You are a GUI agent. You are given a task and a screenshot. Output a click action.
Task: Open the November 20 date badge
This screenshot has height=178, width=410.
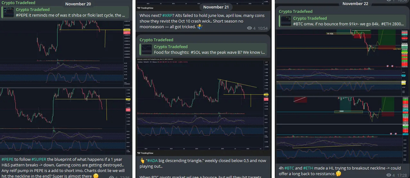78,4
